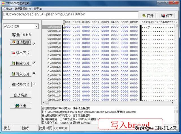
Task: Click the 校验芯片 verify chip button
Action: (21, 84)
